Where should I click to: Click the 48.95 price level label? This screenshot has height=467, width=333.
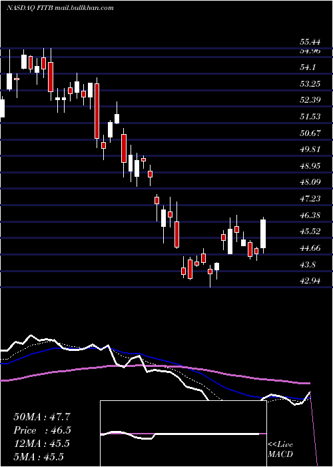(310, 166)
